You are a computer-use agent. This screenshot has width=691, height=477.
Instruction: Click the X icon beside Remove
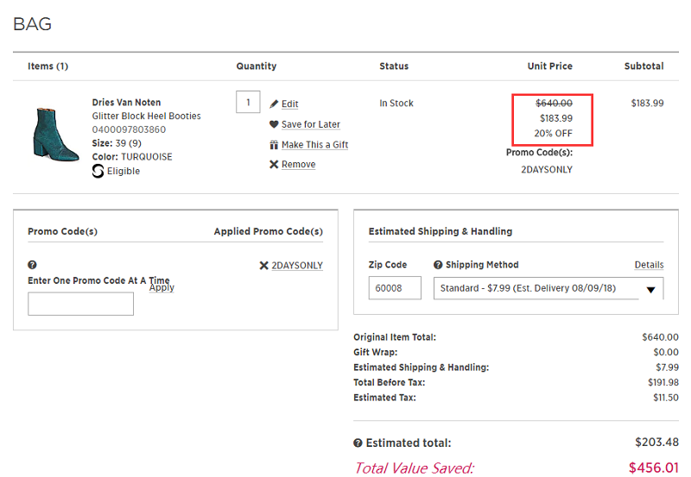coord(274,164)
